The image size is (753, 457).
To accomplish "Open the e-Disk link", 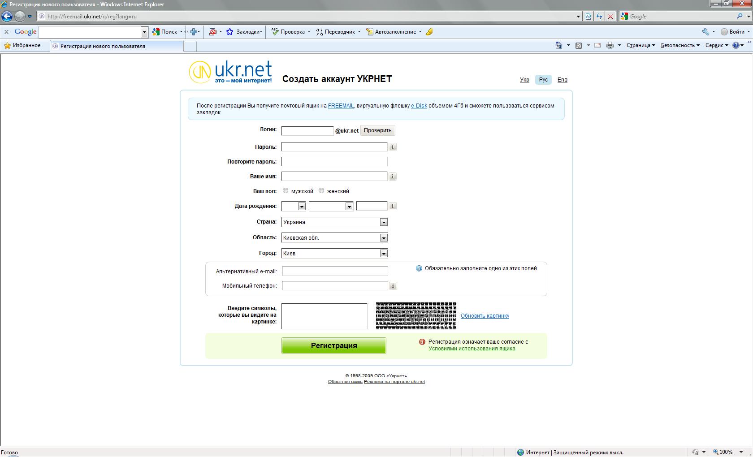I will [419, 106].
